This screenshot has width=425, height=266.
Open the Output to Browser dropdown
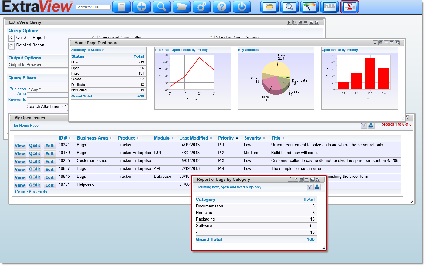pyautogui.click(x=38, y=65)
